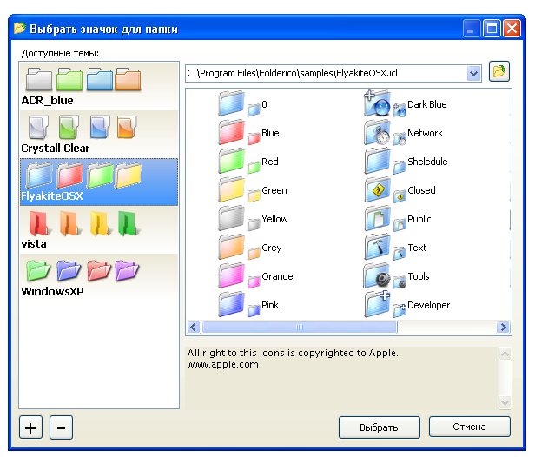Click the description box down scroll arrow

click(x=505, y=402)
